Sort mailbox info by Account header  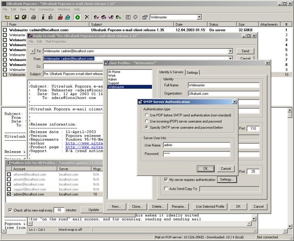pyautogui.click(x=34, y=169)
